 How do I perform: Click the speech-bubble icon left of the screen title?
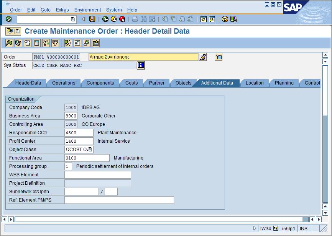(x=10, y=31)
